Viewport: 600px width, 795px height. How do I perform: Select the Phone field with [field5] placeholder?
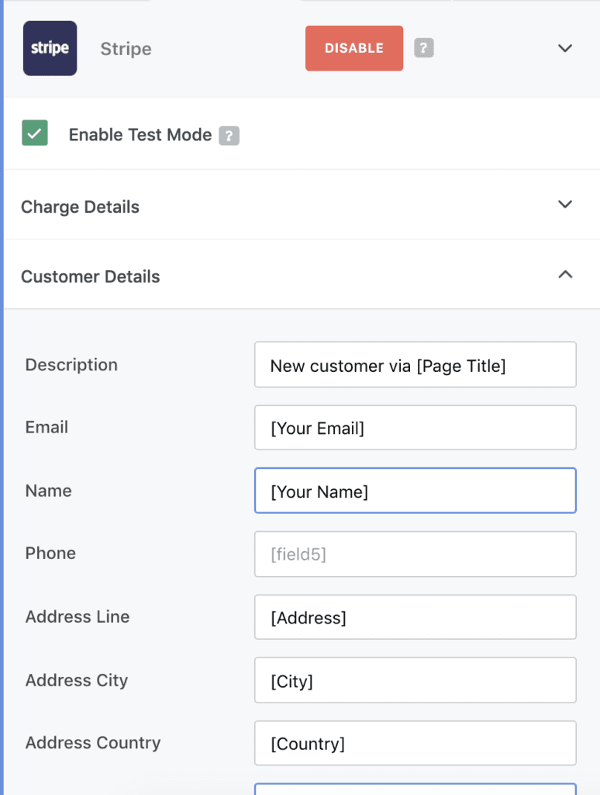click(x=416, y=554)
